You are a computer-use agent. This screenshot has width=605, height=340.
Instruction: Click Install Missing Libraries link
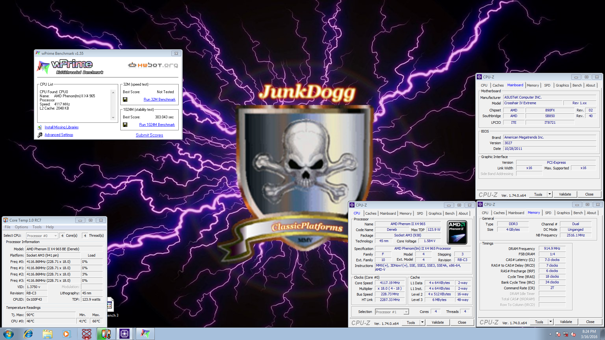point(61,127)
